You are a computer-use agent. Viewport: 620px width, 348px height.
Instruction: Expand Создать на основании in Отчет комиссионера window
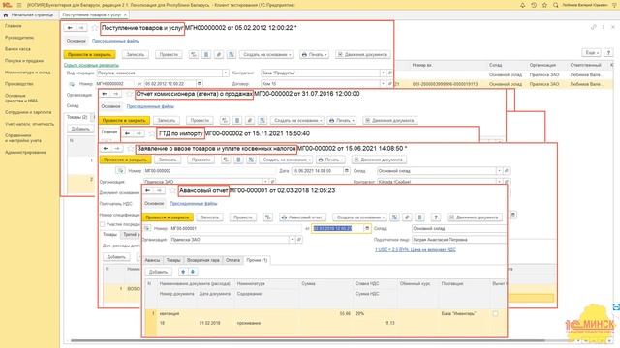297,120
